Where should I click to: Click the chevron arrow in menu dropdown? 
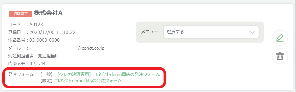pyautogui.click(x=252, y=32)
